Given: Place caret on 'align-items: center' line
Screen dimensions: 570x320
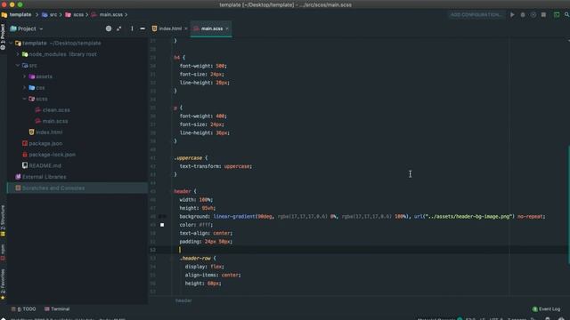Looking at the screenshot, I should (x=213, y=275).
